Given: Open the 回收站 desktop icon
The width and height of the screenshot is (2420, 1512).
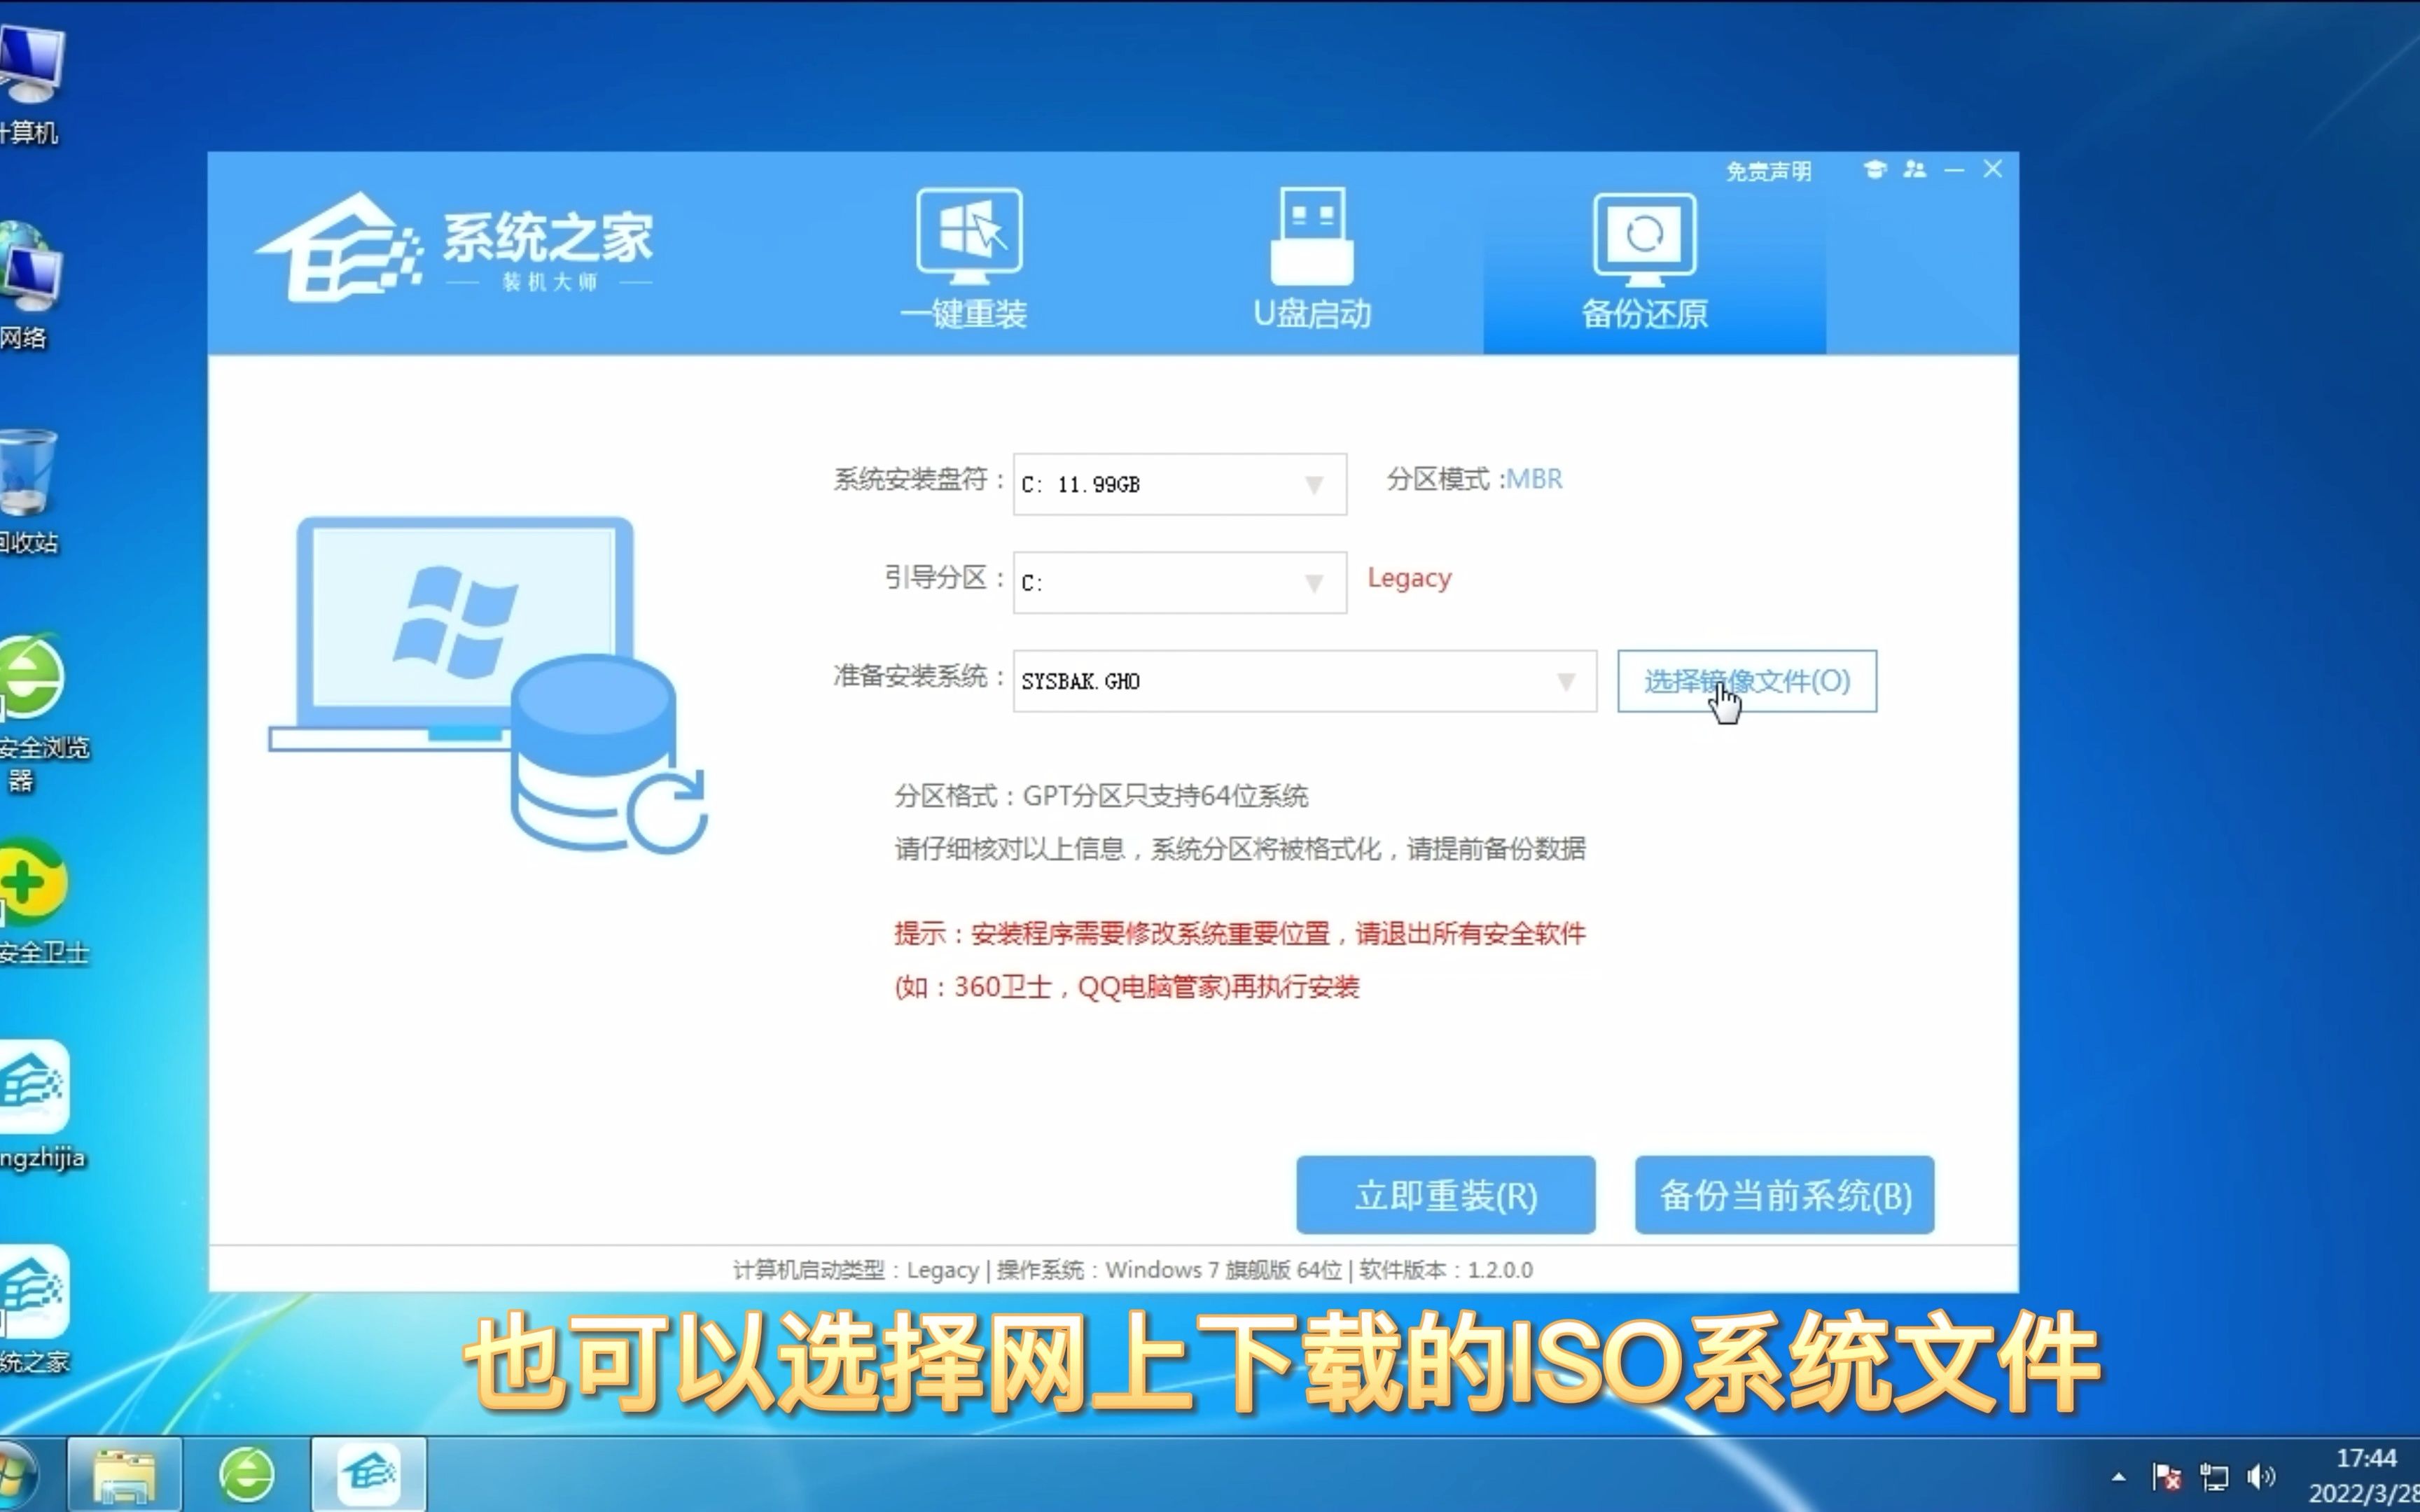Looking at the screenshot, I should click(29, 492).
